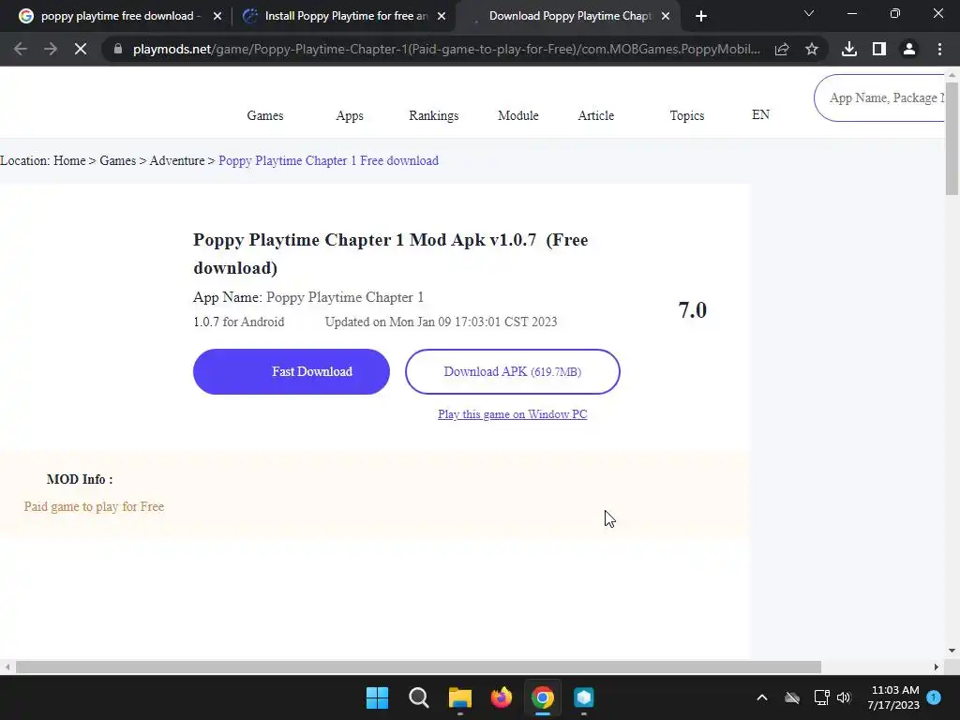960x720 pixels.
Task: Open the notification center badge
Action: coord(934,697)
